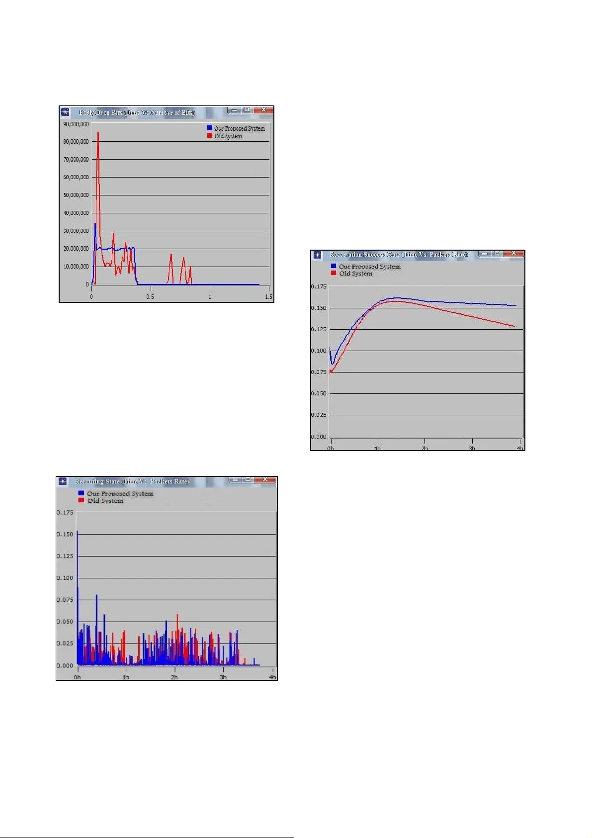The image size is (592, 838).
Task: Click the Reservation Success Rate window app icon
Action: coord(317,255)
